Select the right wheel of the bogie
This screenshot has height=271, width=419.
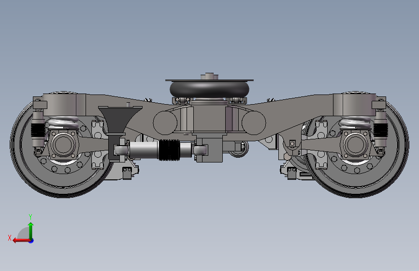point(357,145)
